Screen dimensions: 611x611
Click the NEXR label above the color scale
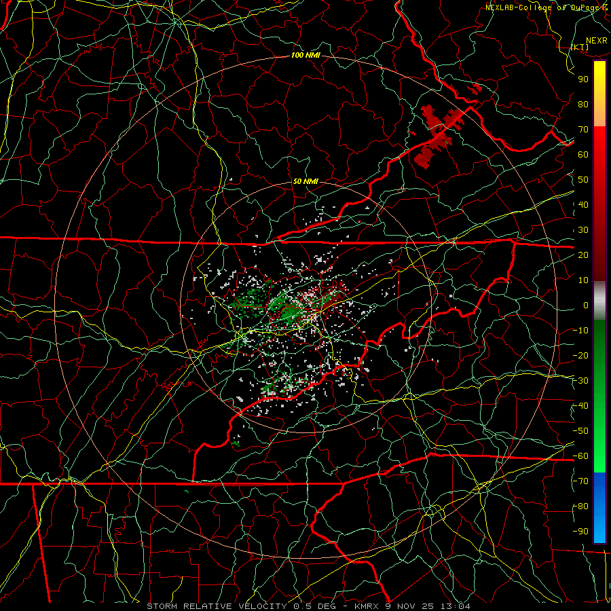pos(596,41)
